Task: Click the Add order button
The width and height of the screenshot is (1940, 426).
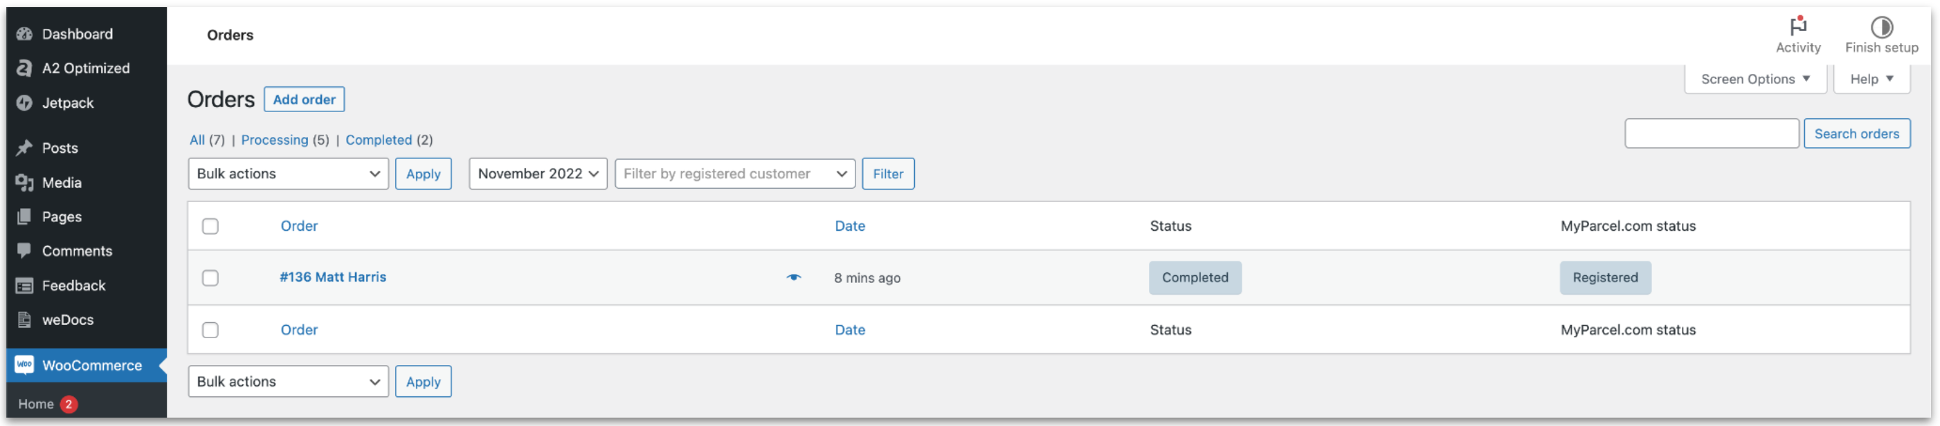Action: (x=304, y=100)
